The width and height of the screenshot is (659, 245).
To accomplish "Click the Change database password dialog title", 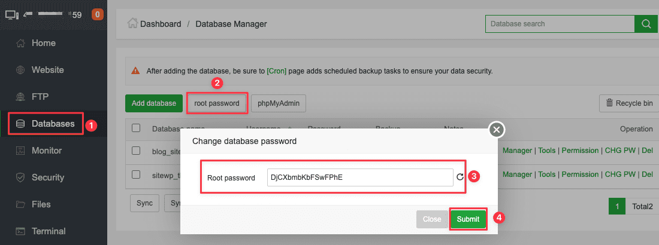I will click(244, 142).
